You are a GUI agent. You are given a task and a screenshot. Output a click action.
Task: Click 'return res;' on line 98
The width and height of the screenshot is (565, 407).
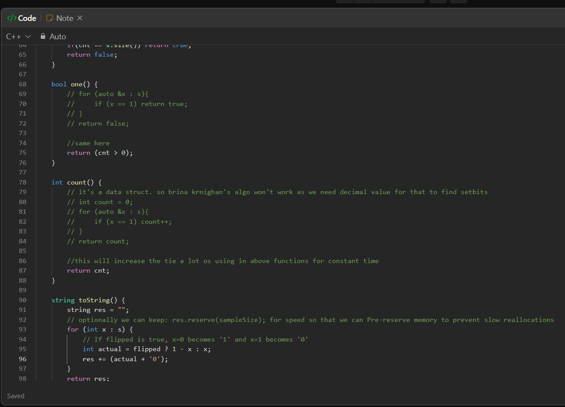click(88, 379)
